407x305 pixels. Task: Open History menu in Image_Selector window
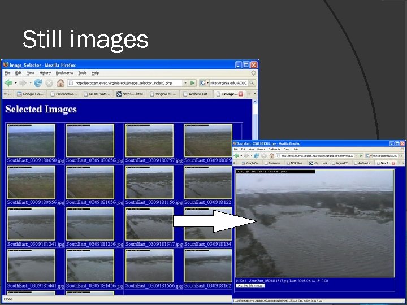(45, 73)
